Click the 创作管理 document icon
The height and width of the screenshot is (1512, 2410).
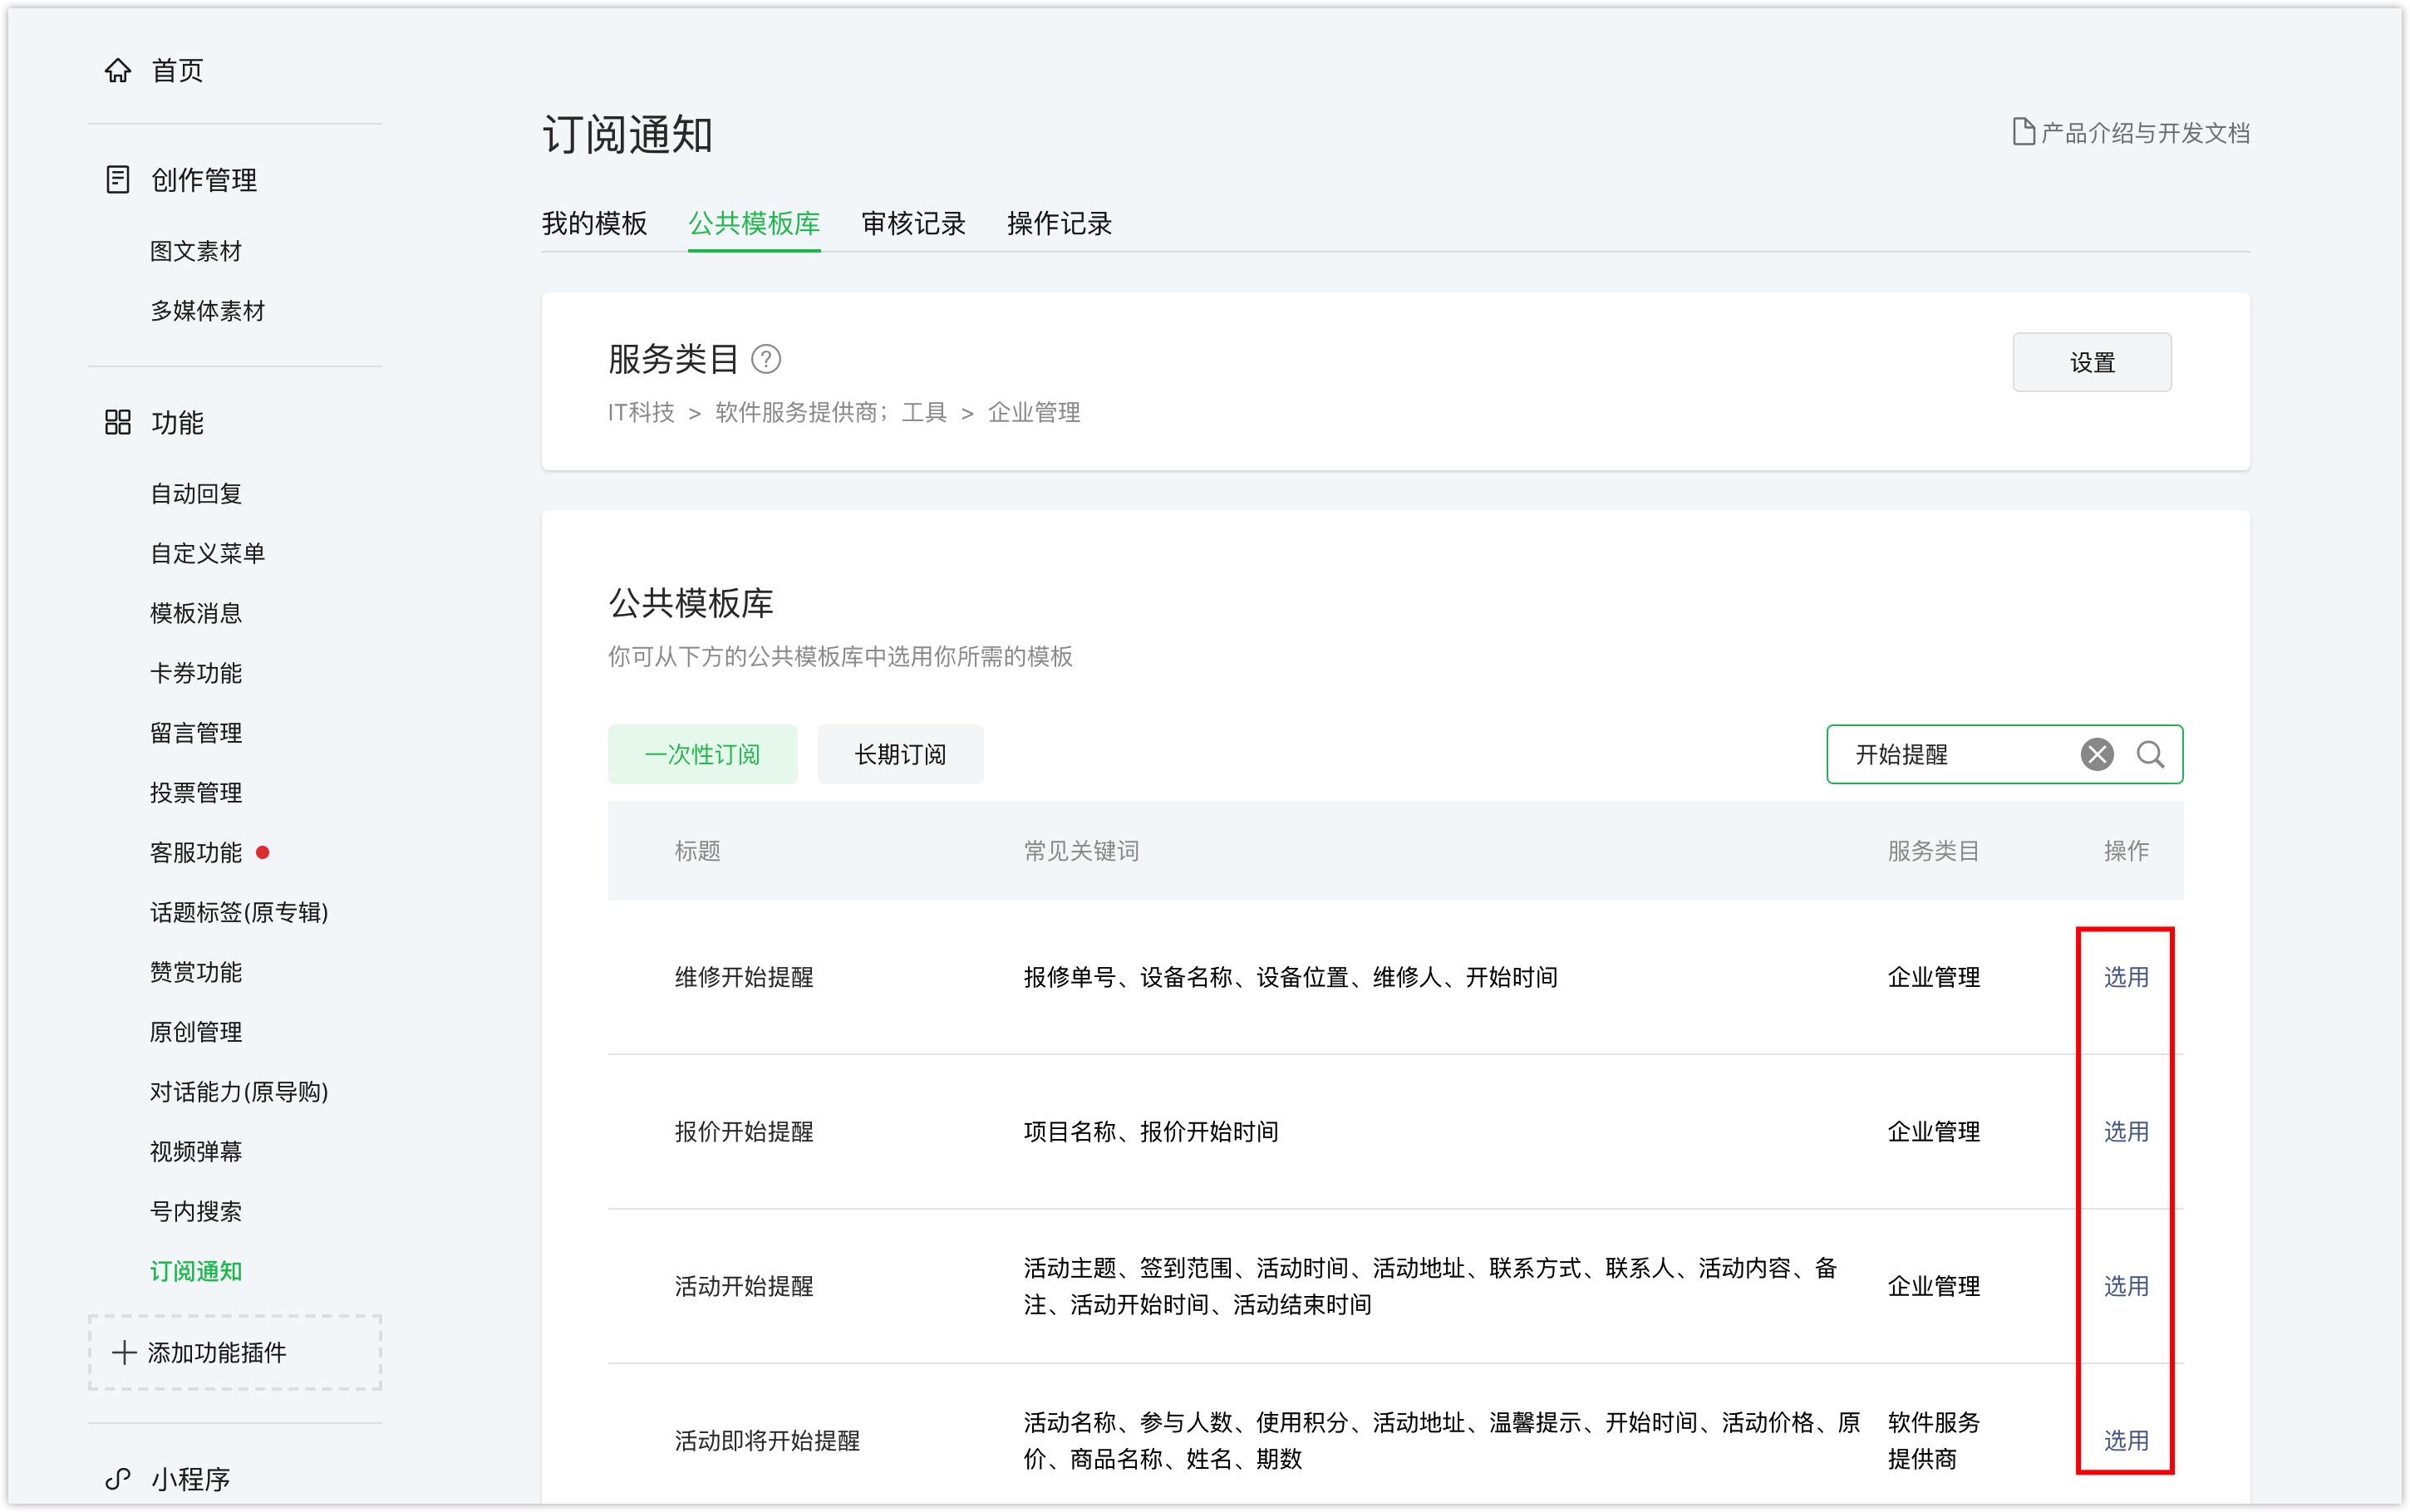tap(118, 180)
